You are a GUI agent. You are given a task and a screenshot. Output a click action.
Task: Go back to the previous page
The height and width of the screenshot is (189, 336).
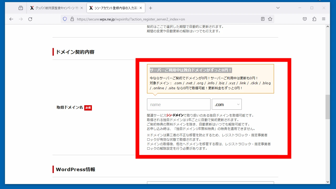[x=11, y=19]
